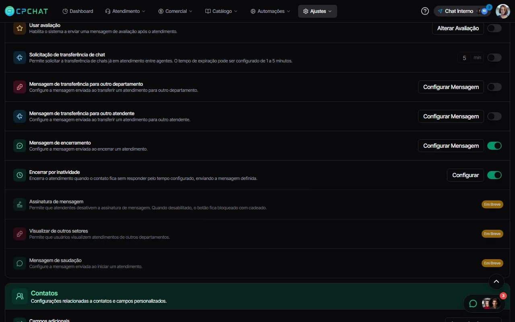Expand the Atendimento menu
Viewport: 515px width, 322px height.
tap(125, 11)
